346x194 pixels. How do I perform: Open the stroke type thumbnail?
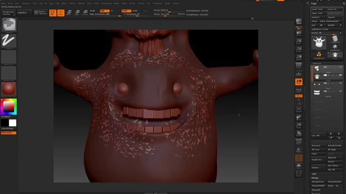click(9, 41)
